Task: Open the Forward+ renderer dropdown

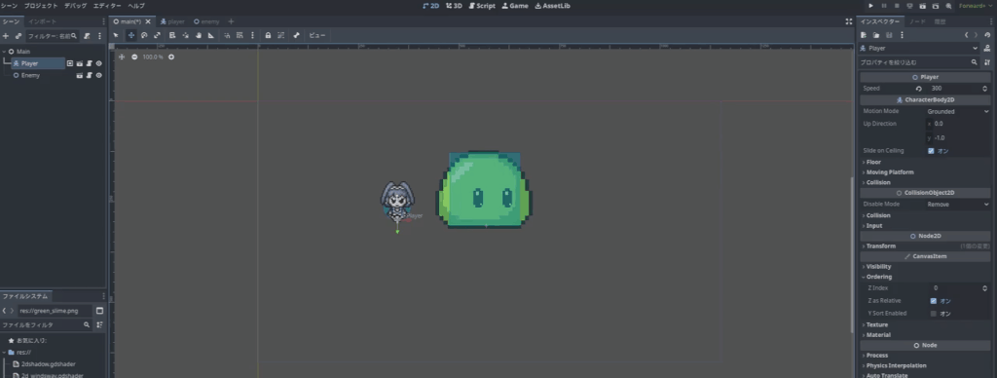Action: [976, 6]
